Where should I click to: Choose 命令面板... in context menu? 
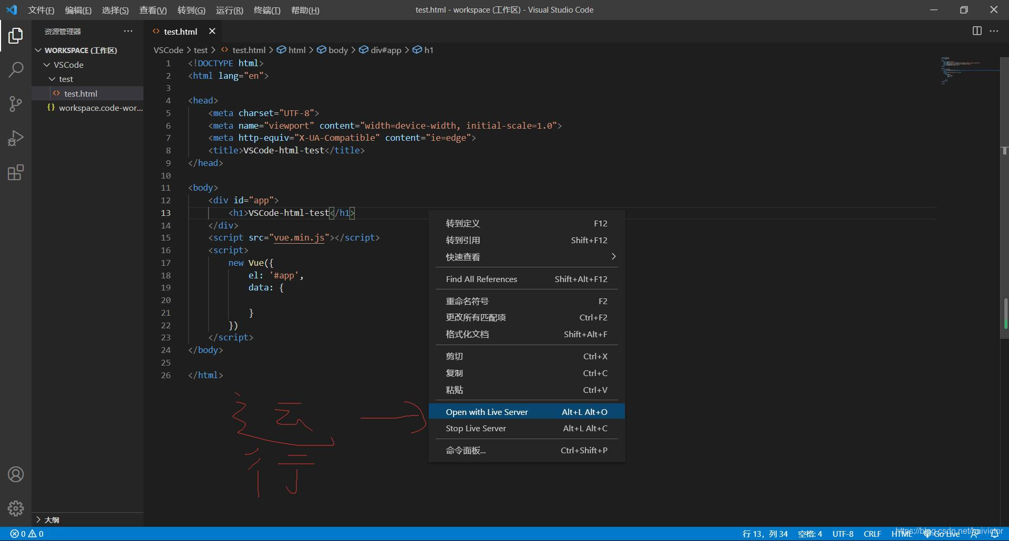pos(527,450)
